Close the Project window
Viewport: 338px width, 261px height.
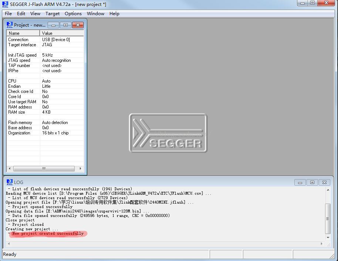tap(78, 25)
